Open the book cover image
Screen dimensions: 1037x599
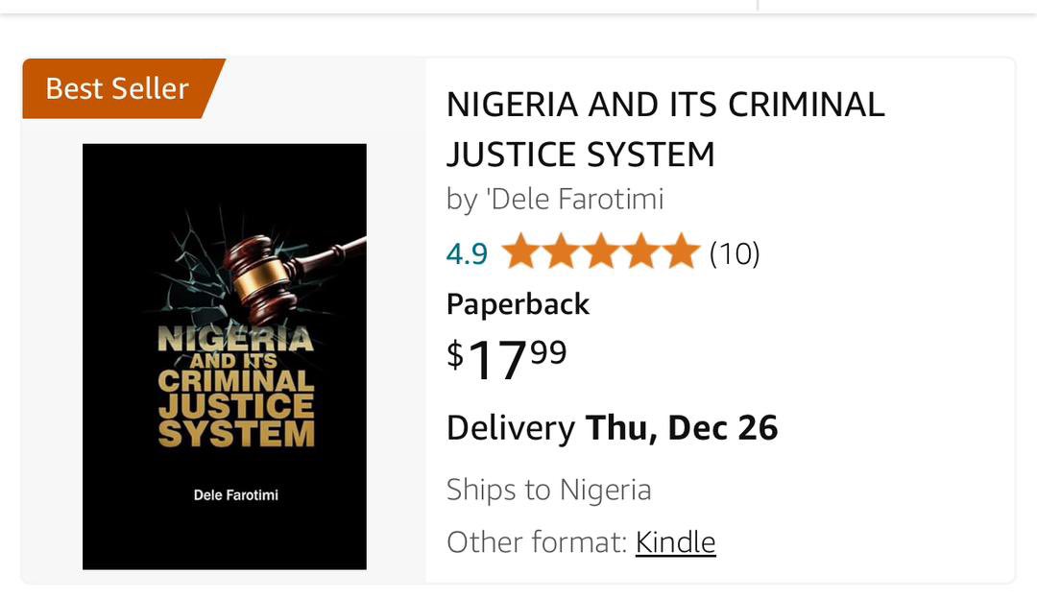(225, 355)
